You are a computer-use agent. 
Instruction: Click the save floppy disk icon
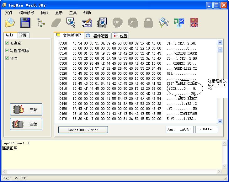click(x=25, y=23)
